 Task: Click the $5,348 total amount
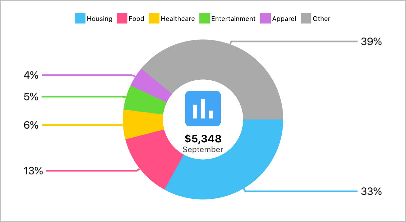click(x=203, y=139)
